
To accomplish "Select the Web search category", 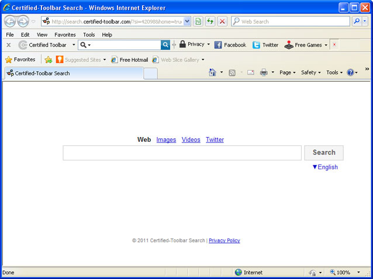I will 144,139.
